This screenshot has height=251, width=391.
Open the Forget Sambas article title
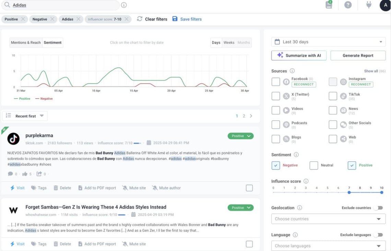(x=96, y=207)
